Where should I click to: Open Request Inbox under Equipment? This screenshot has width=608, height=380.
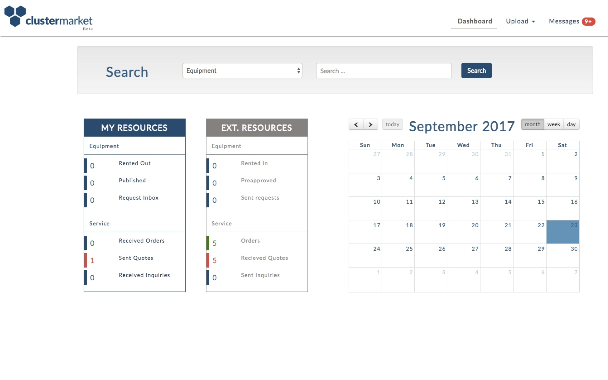138,198
